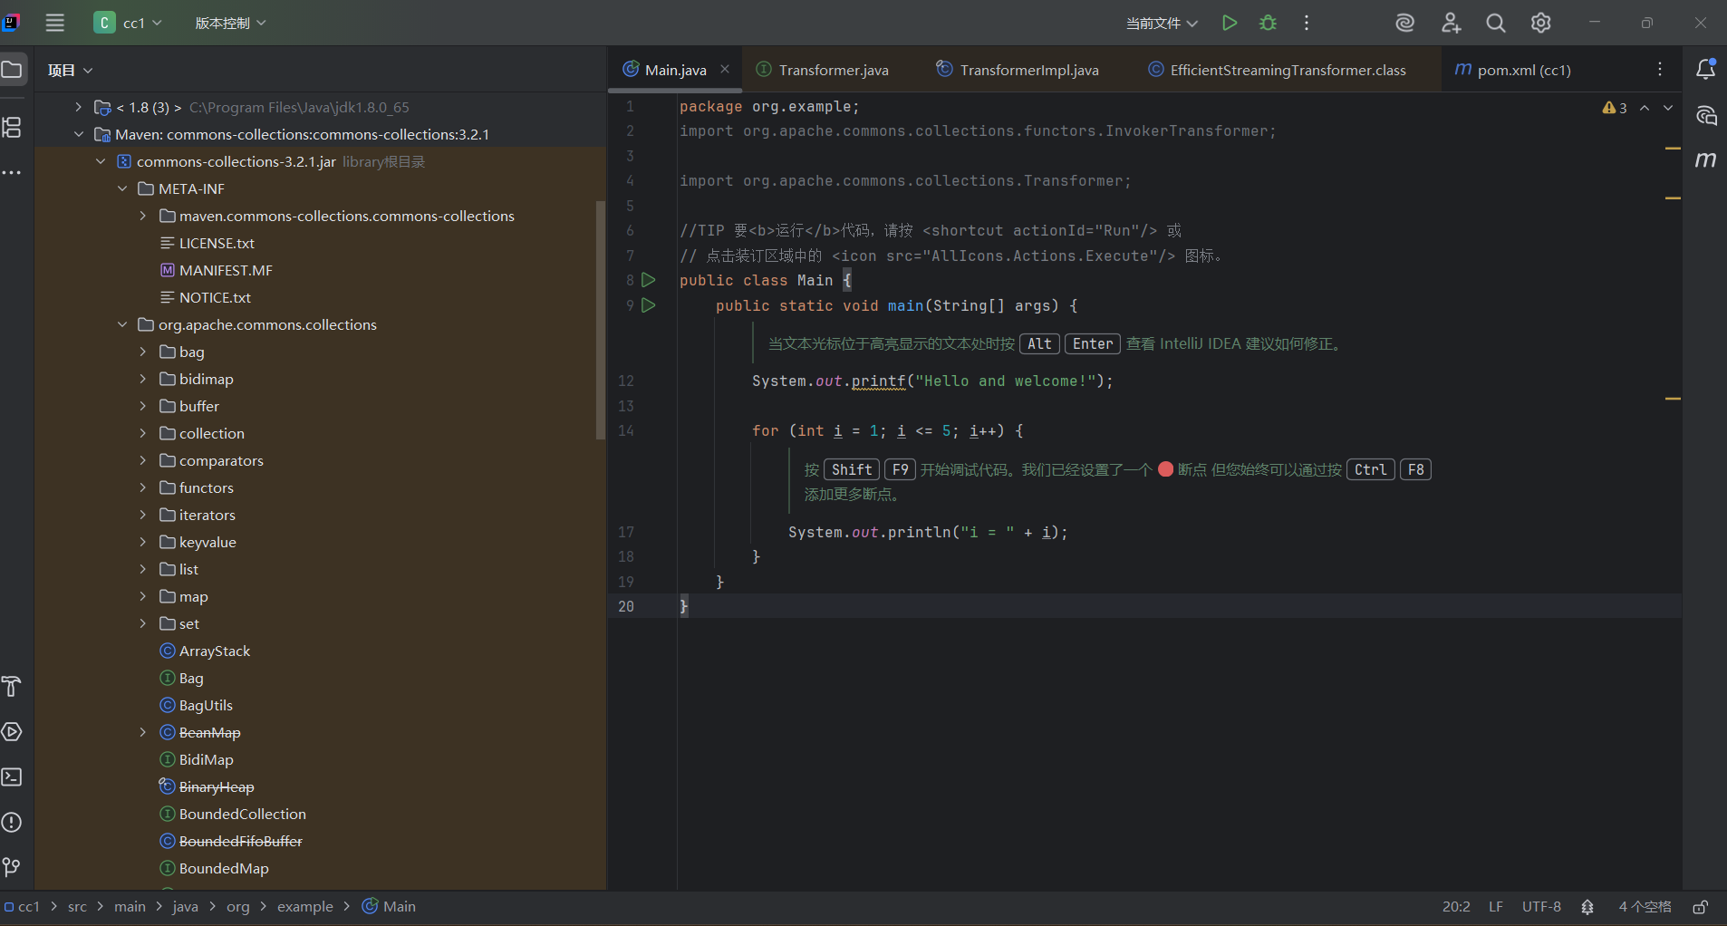Start debugging with the Debug bug icon
This screenshot has height=926, width=1727.
pyautogui.click(x=1268, y=24)
